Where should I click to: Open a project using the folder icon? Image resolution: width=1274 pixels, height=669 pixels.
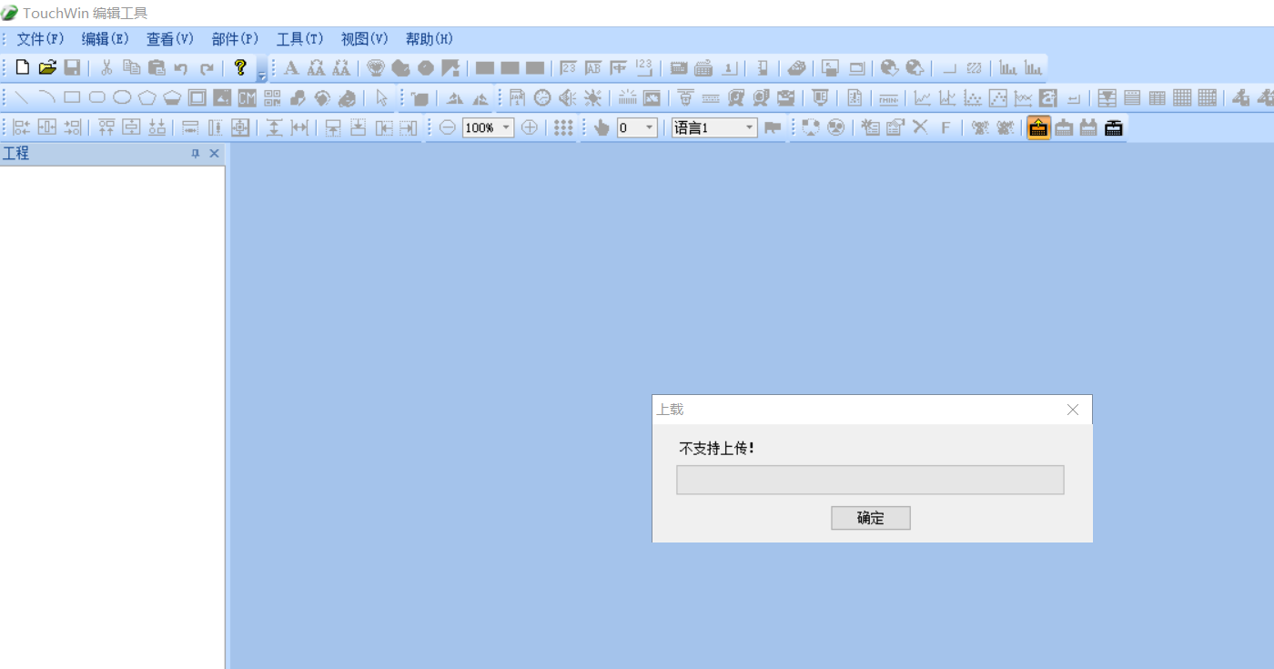(47, 67)
